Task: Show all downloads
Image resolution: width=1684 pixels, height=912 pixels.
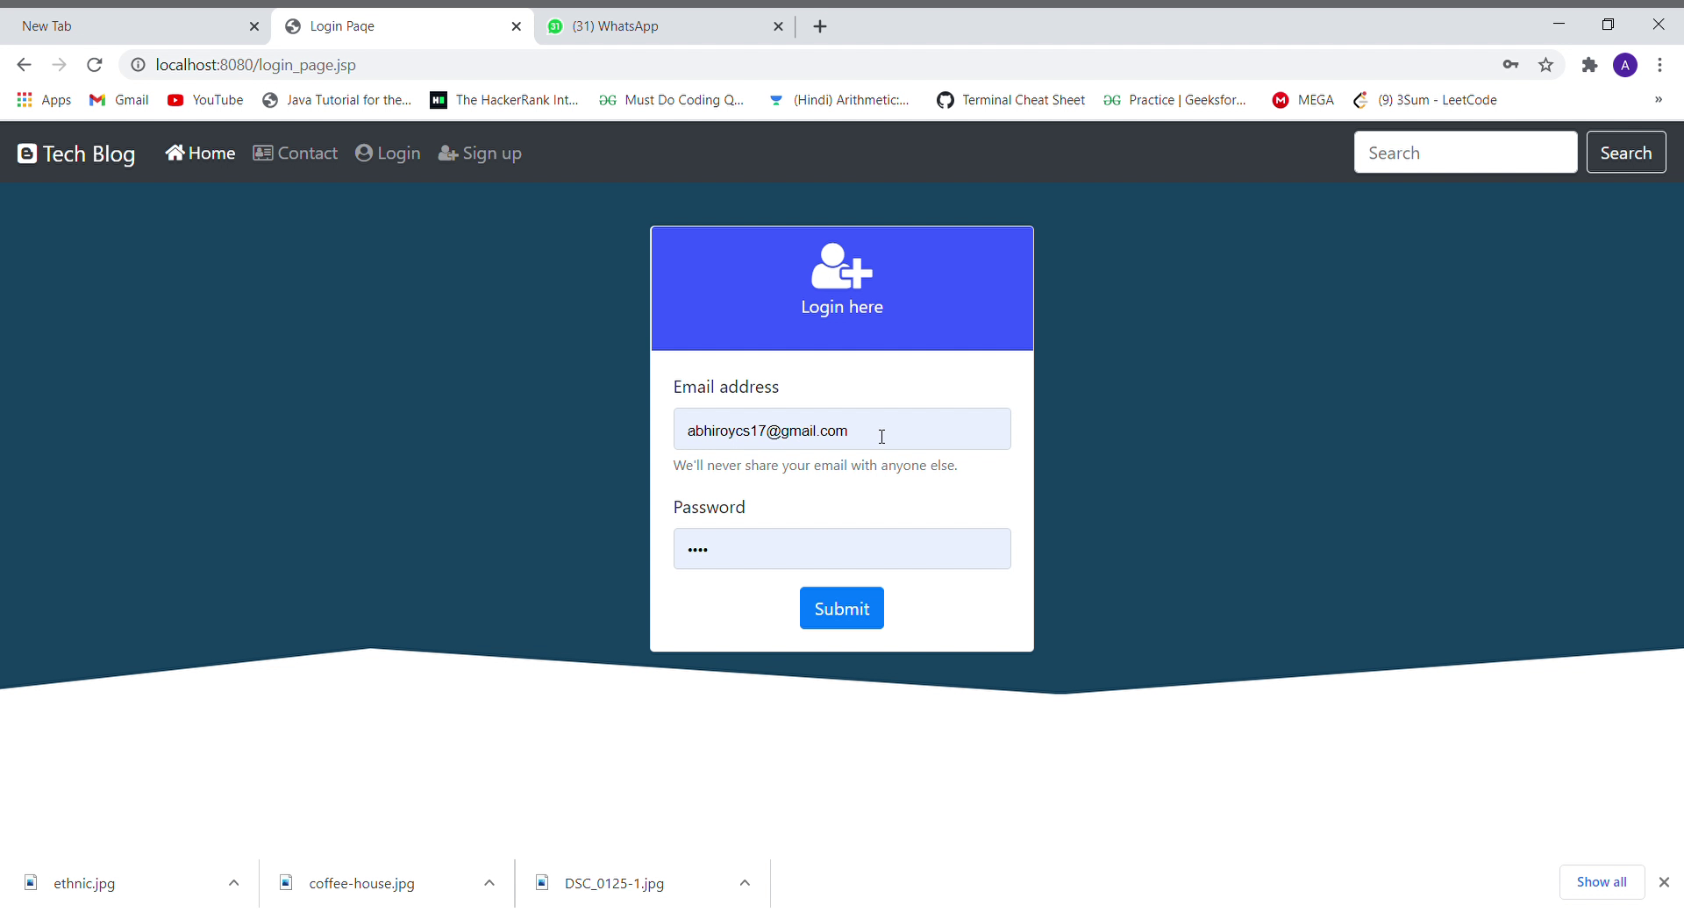Action: point(1602,882)
